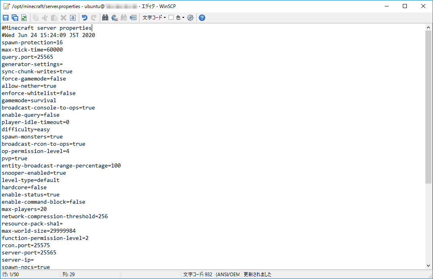433x279 pixels.
Task: Open the Replace text icon
Action: tap(115, 18)
